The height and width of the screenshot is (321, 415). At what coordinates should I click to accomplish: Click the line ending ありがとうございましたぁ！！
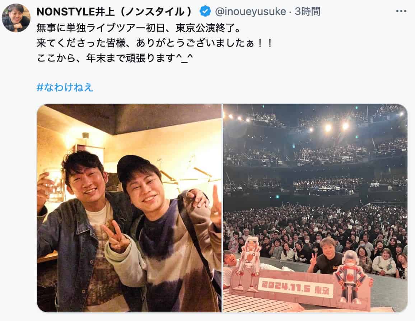[154, 43]
